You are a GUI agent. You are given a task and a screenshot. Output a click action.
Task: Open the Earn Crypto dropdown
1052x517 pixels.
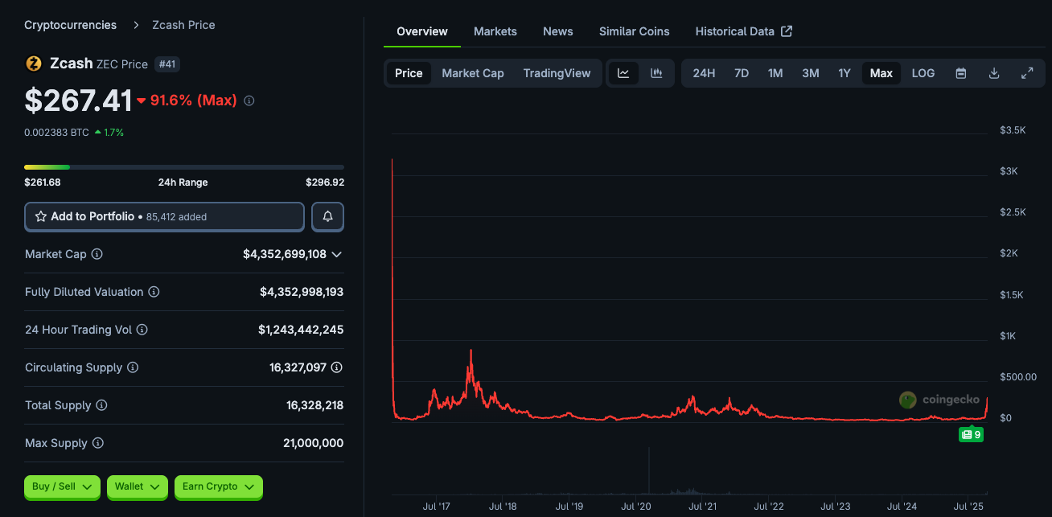coord(218,486)
